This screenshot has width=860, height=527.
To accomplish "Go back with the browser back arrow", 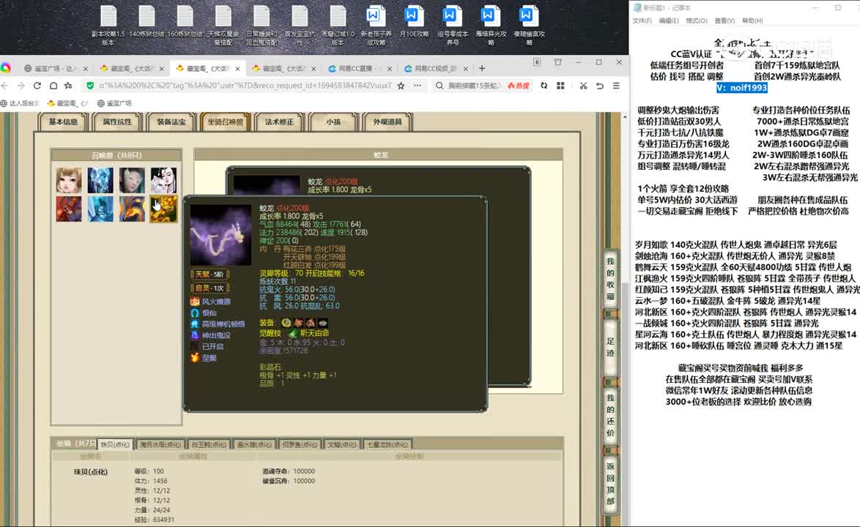I will click(5, 86).
